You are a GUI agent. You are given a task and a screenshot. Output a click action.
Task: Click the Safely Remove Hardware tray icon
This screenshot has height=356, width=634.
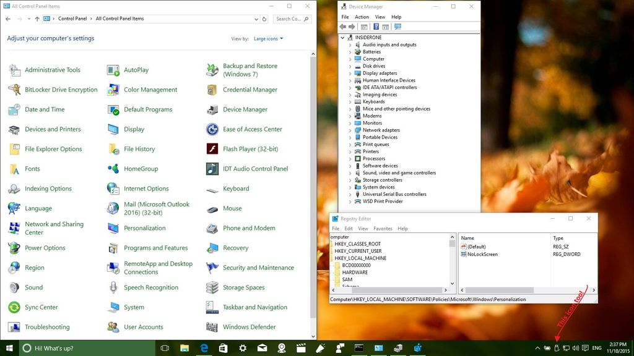pyautogui.click(x=557, y=347)
